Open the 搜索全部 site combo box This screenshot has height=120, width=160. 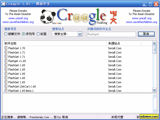[x=67, y=34]
